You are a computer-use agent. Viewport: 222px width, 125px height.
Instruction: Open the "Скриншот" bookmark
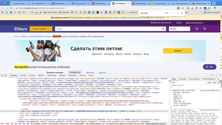(x=132, y=12)
